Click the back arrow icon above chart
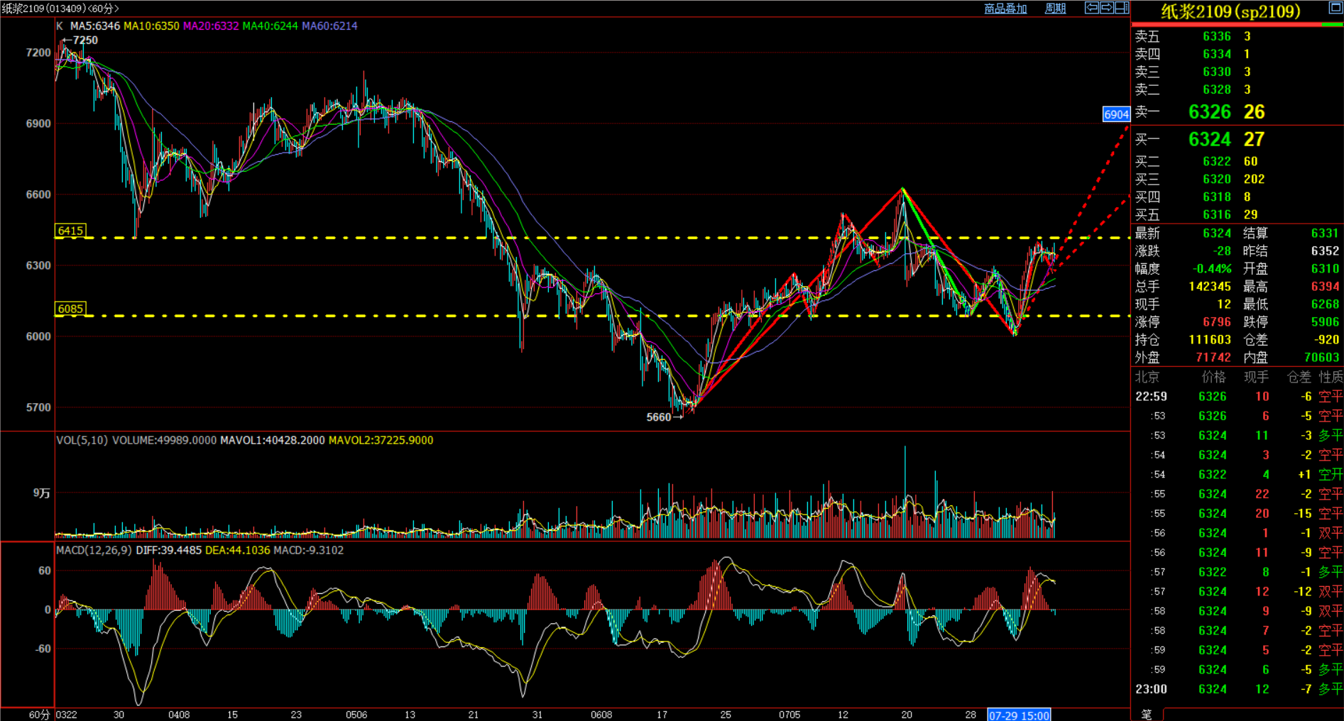 1092,8
